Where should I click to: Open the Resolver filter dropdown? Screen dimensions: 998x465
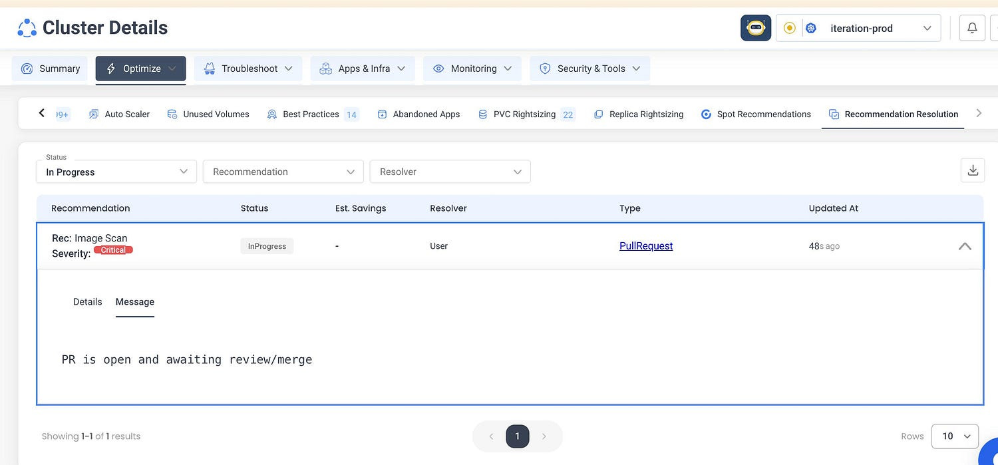[x=450, y=172]
